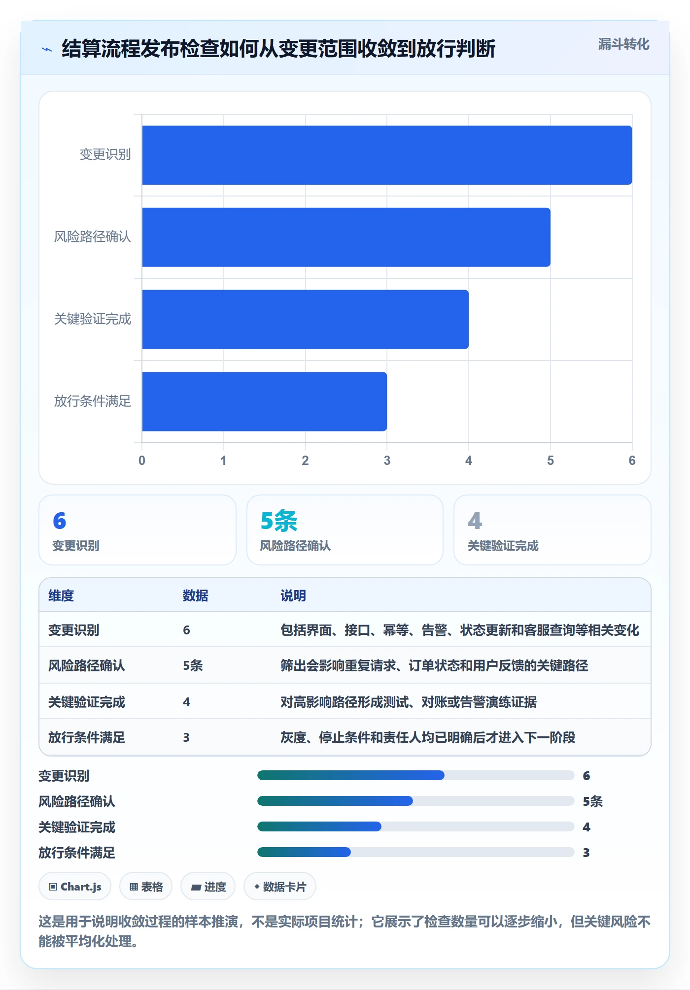Open the 风险路径确认 card showing 5条
The height and width of the screenshot is (990, 690).
(345, 530)
